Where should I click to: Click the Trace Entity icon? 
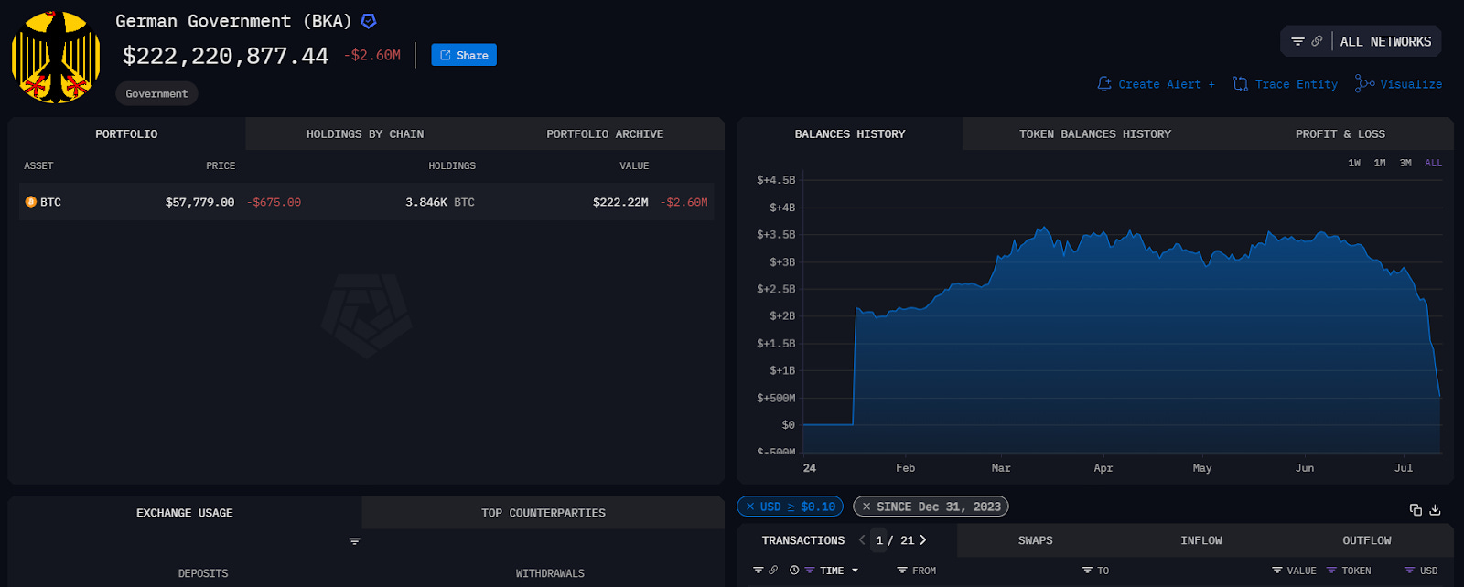[x=1240, y=84]
